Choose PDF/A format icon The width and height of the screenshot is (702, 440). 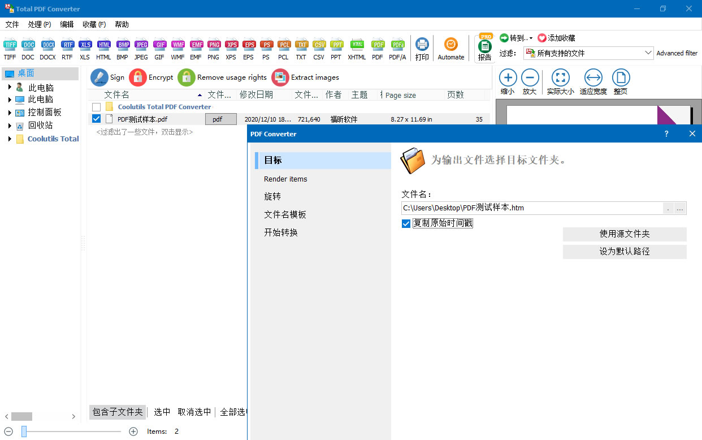397,45
